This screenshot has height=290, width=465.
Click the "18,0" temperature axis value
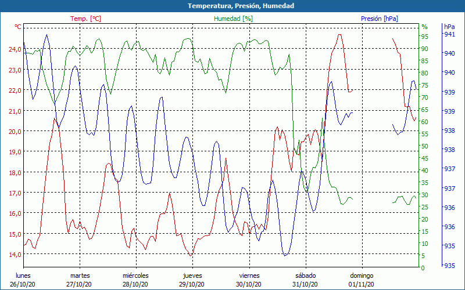point(15,173)
